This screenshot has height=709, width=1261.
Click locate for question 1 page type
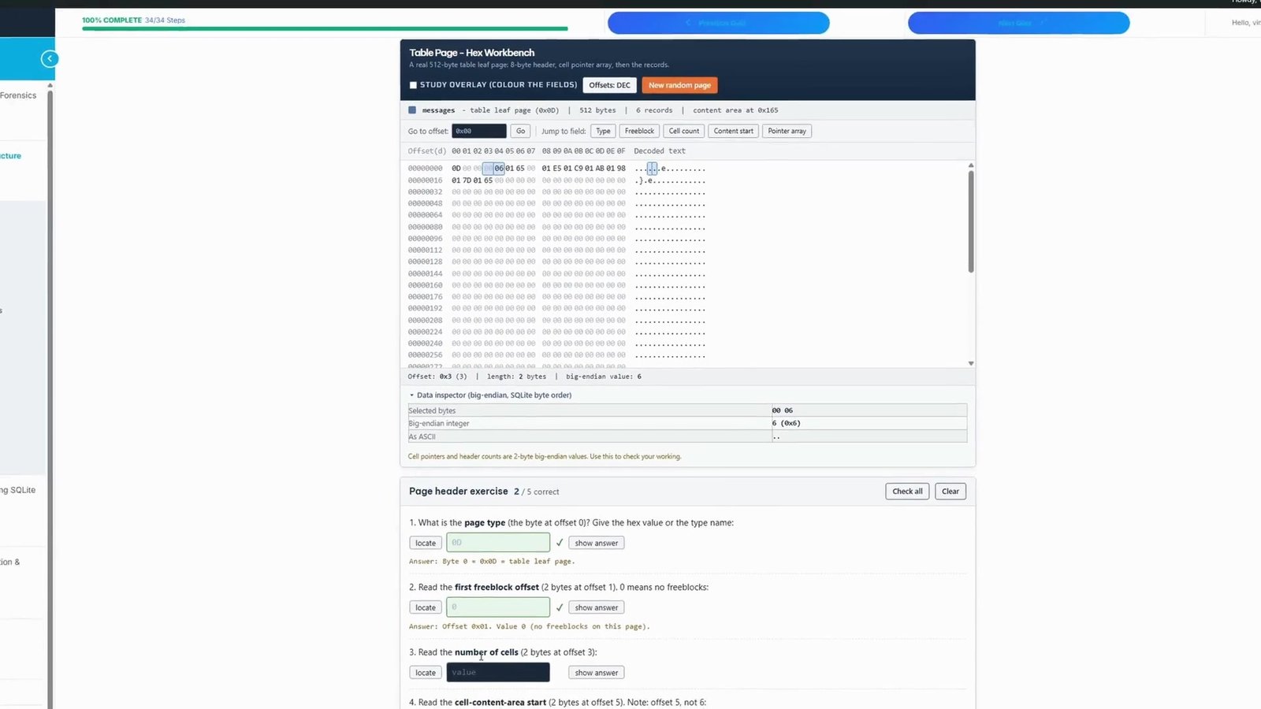coord(426,543)
